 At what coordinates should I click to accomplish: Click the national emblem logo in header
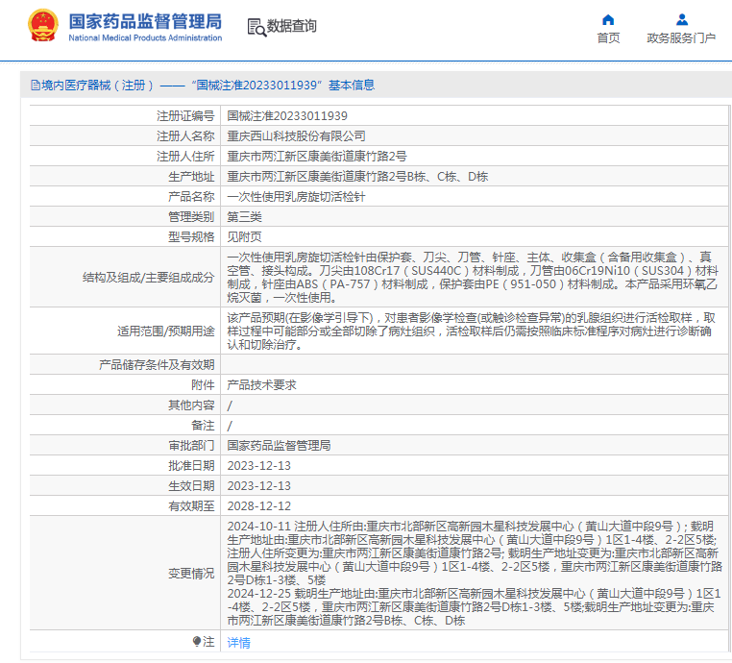point(42,26)
